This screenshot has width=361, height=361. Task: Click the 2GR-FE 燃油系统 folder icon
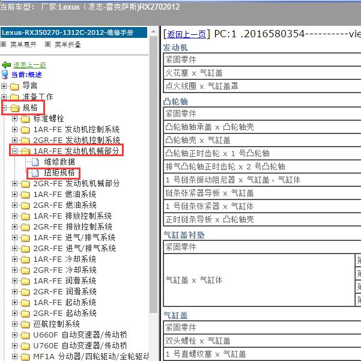click(x=25, y=205)
